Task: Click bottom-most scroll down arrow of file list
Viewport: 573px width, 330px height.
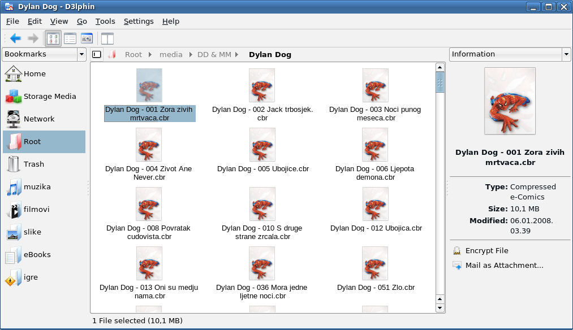Action: (440, 308)
